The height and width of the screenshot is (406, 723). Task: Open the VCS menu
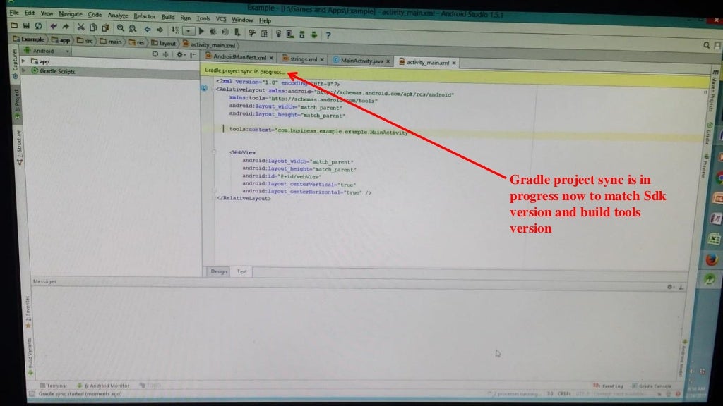(x=221, y=19)
